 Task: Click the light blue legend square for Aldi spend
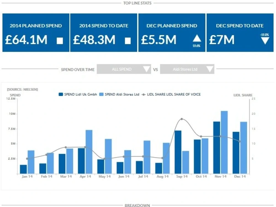[x=102, y=94]
